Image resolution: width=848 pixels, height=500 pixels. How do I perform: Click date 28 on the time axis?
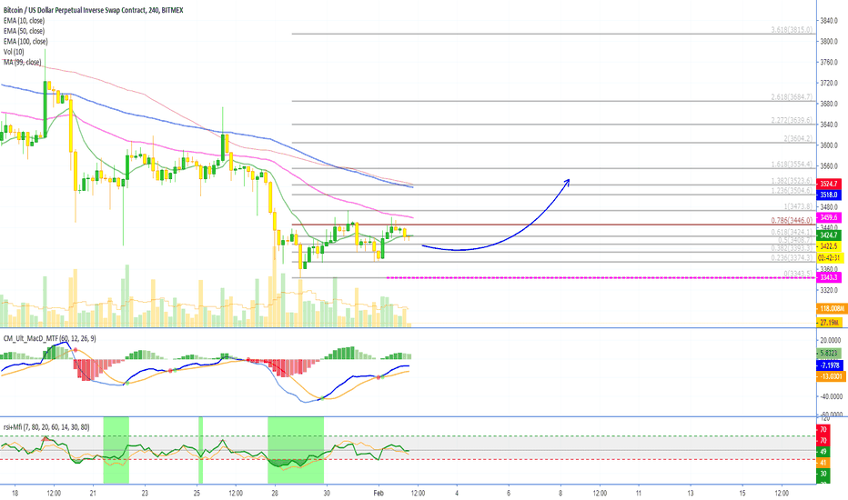click(275, 493)
